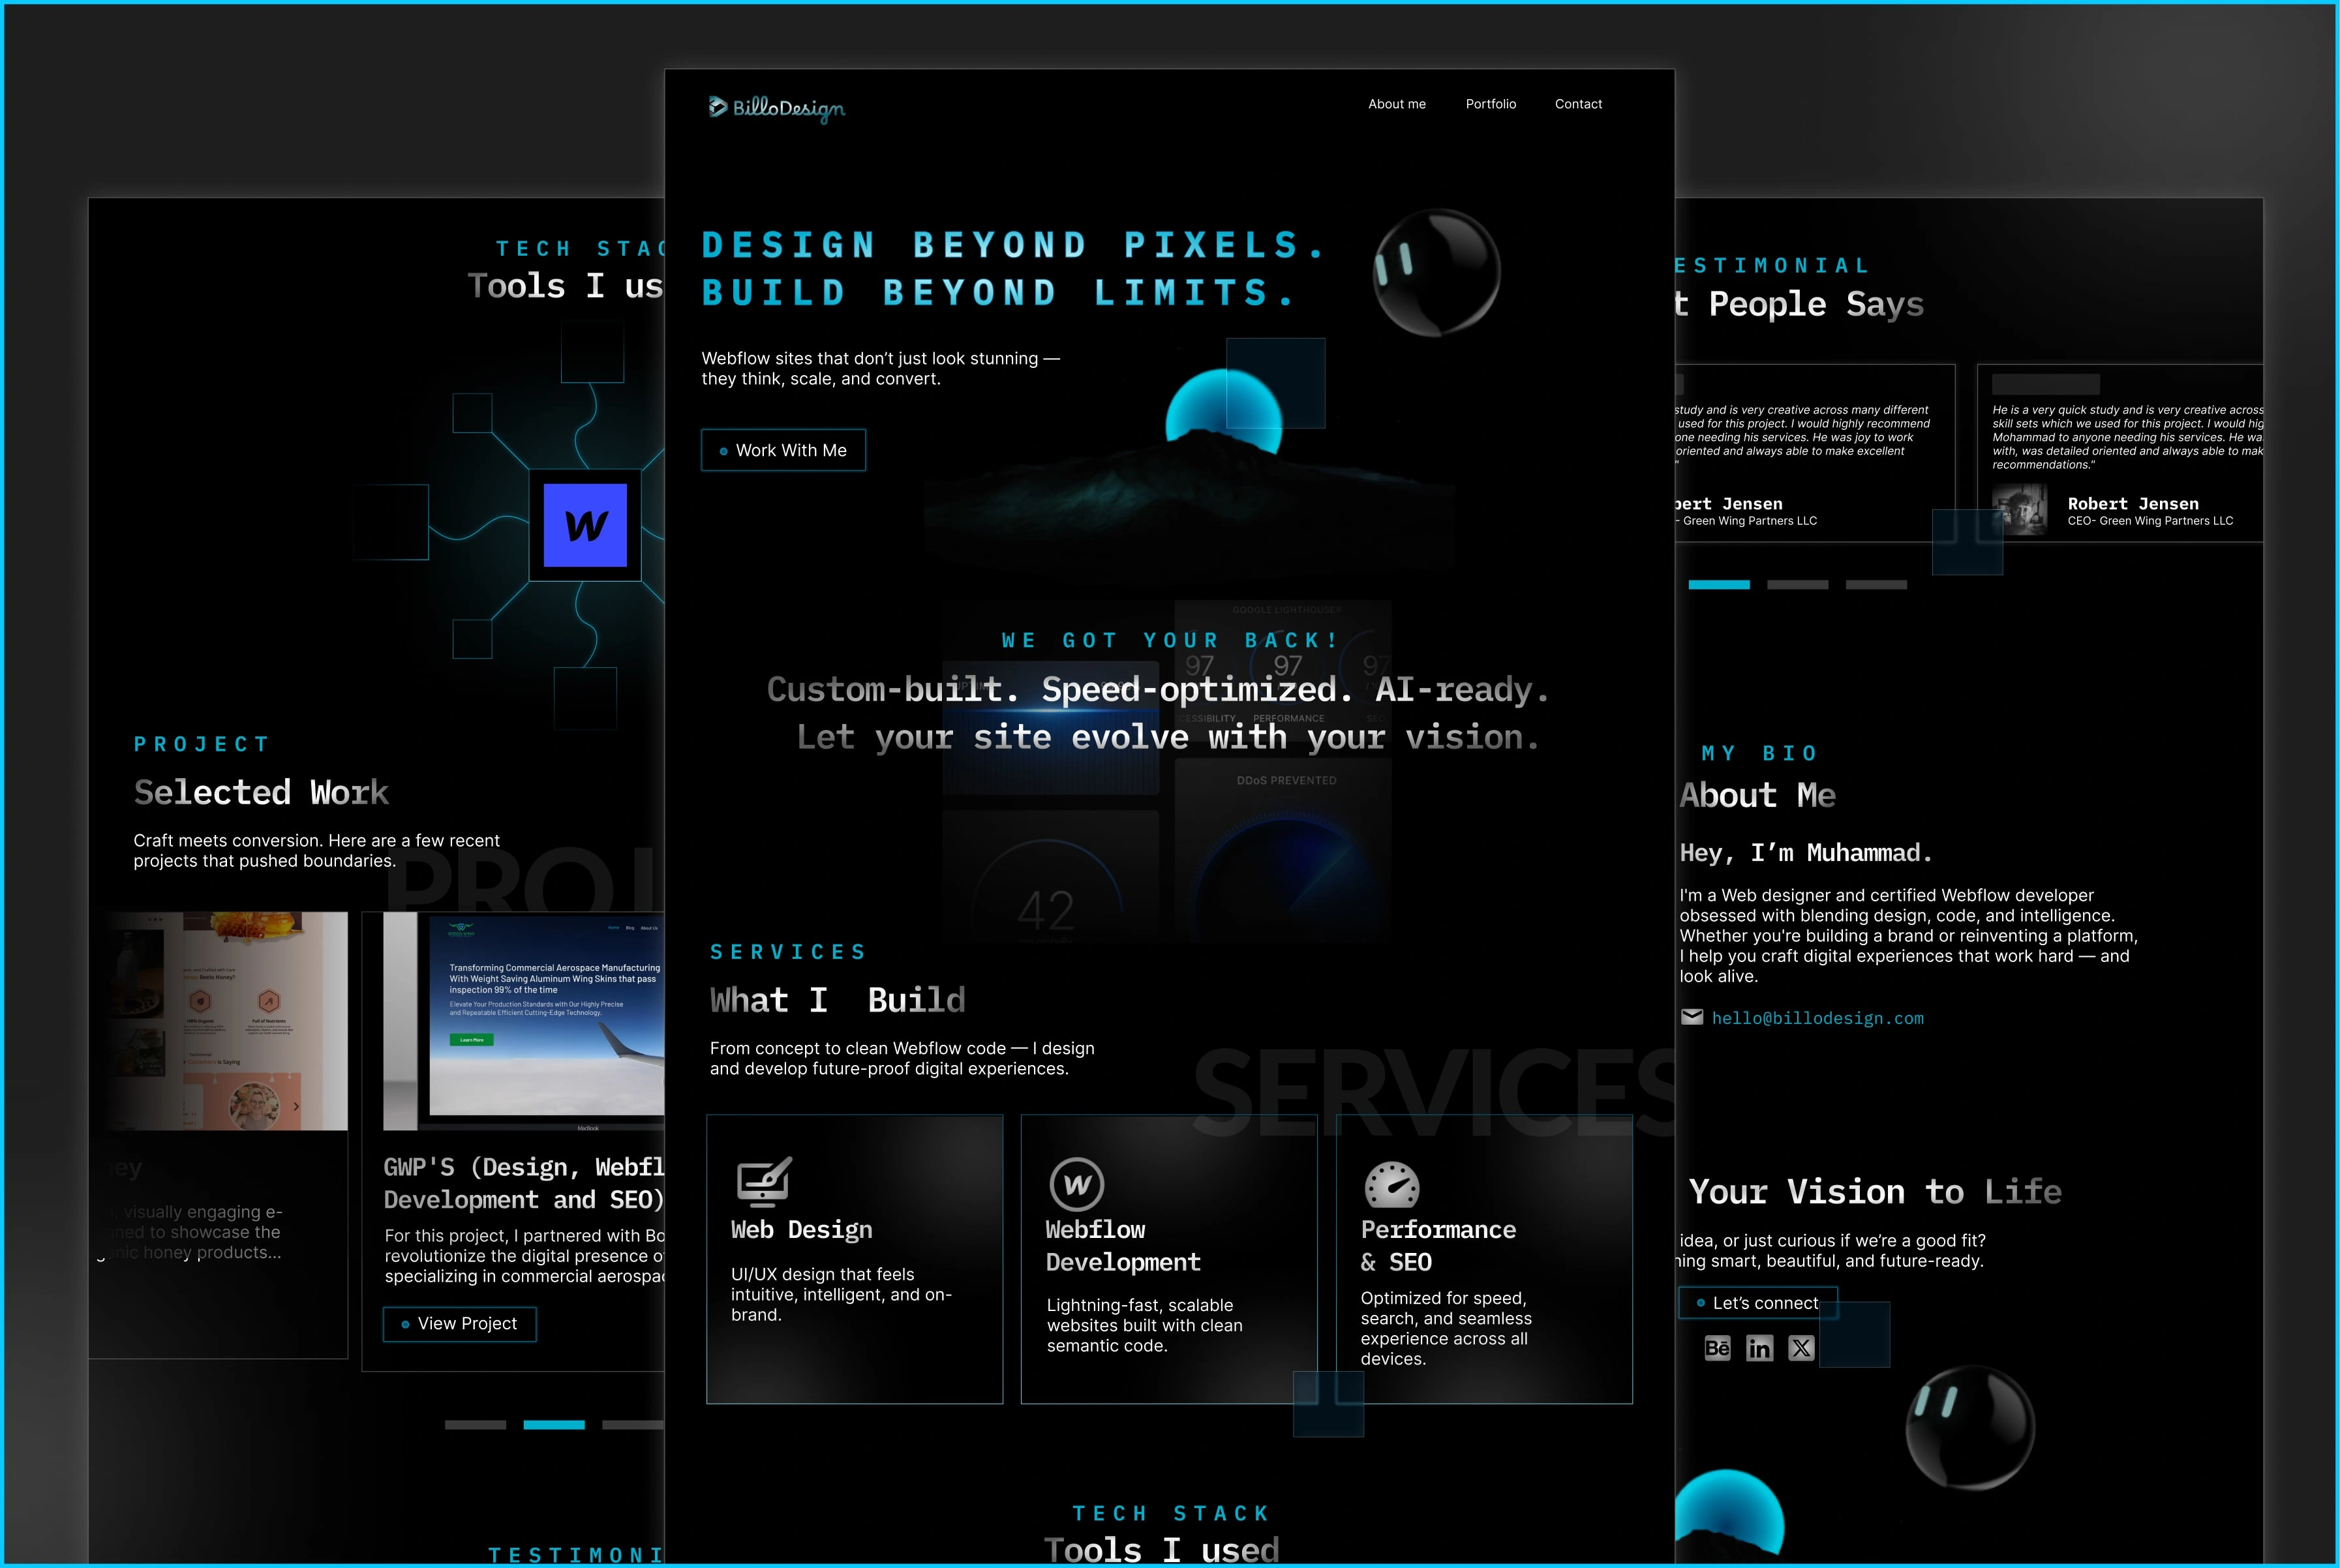Click the BilloDesign logo in header
Image resolution: width=2340 pixels, height=1568 pixels.
pyautogui.click(x=777, y=107)
